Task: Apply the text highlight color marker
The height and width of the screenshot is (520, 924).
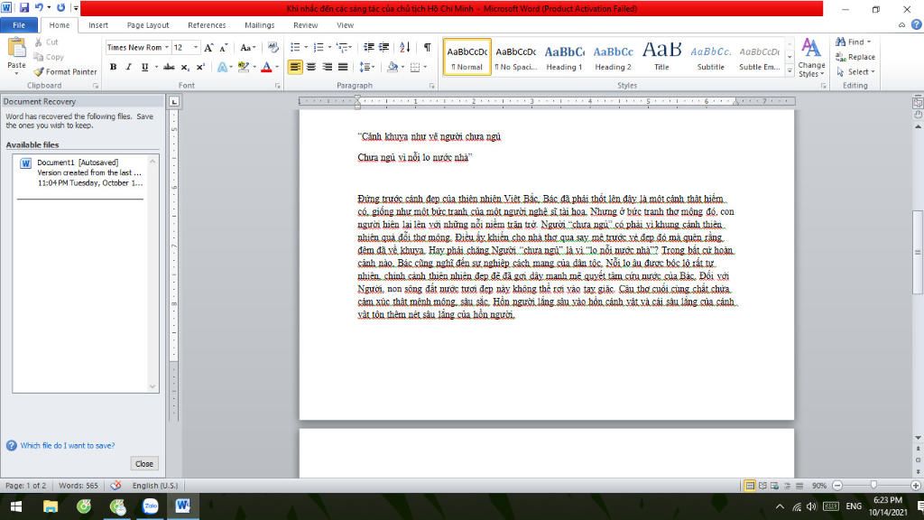Action: (243, 67)
